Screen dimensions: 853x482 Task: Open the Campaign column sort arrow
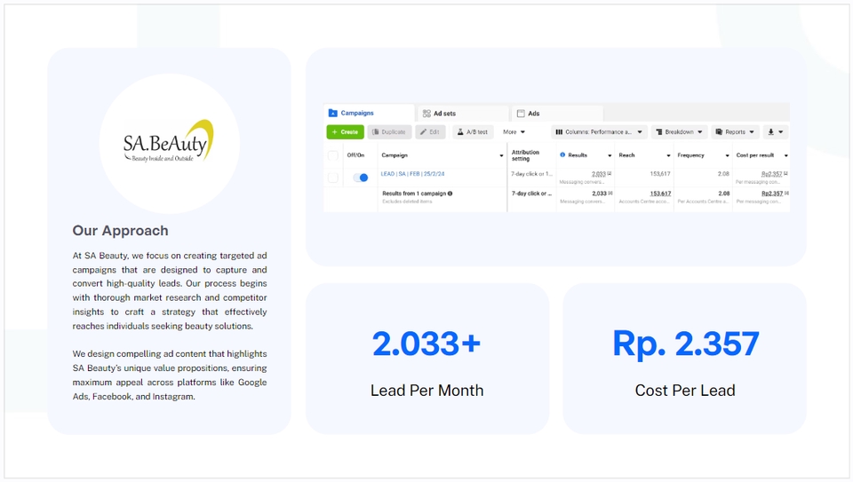[501, 156]
